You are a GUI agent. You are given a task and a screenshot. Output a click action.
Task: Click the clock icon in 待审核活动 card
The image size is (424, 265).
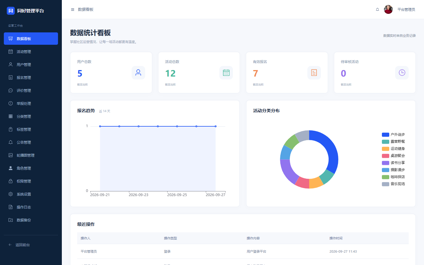click(402, 73)
